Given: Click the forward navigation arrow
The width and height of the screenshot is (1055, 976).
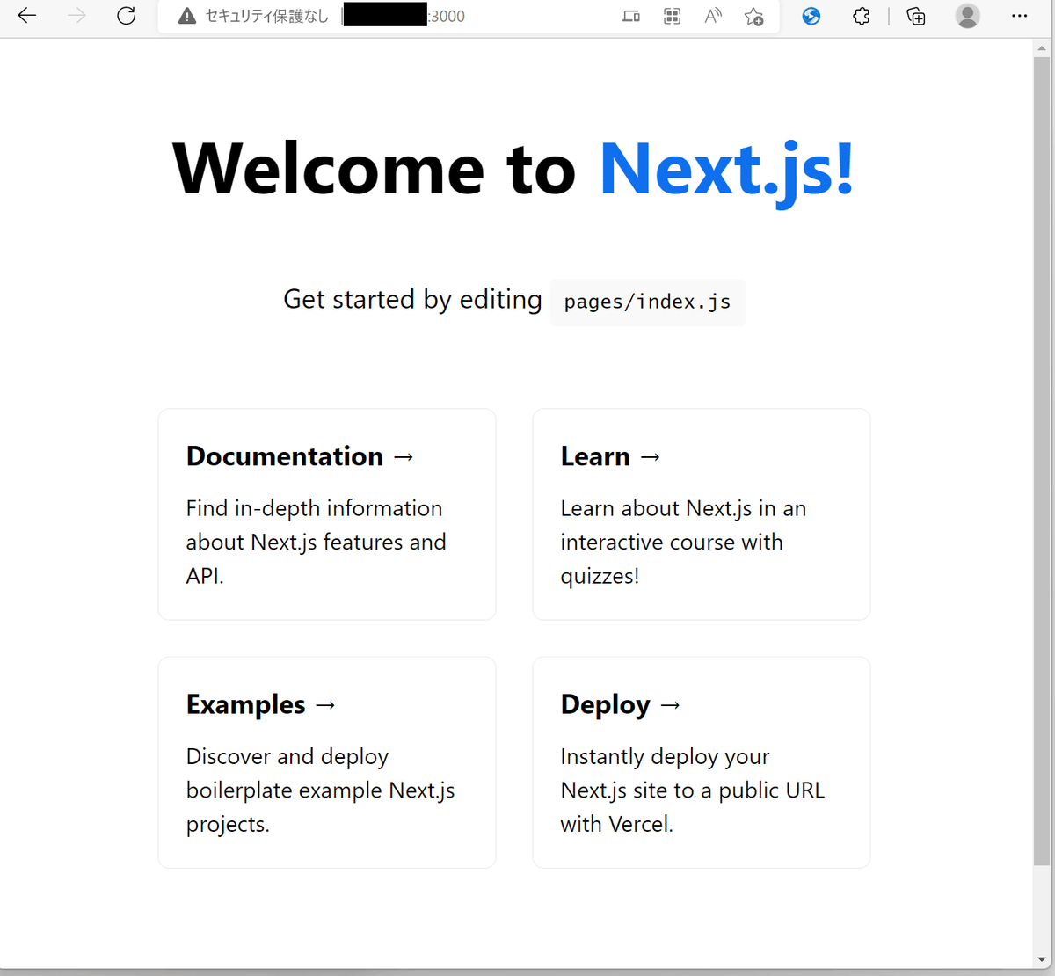Looking at the screenshot, I should coord(77,16).
